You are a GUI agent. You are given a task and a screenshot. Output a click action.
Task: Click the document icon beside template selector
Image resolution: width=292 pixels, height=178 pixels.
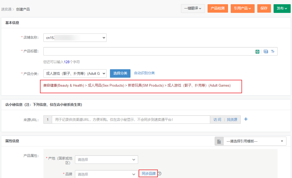(x=219, y=141)
